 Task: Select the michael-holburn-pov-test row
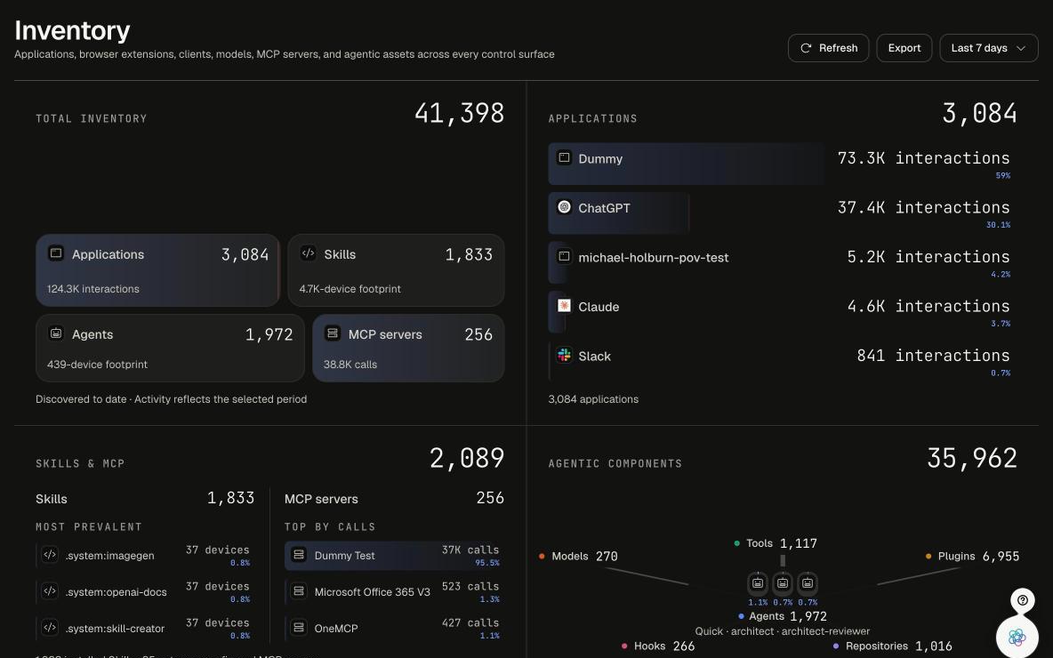(x=783, y=261)
